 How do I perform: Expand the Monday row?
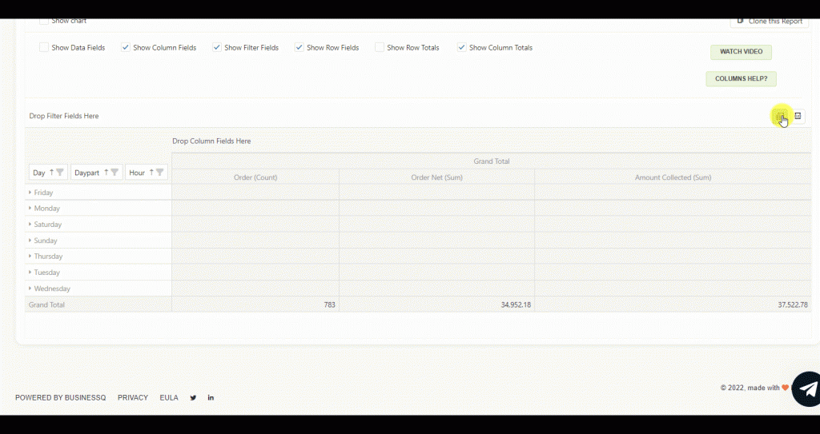click(30, 208)
